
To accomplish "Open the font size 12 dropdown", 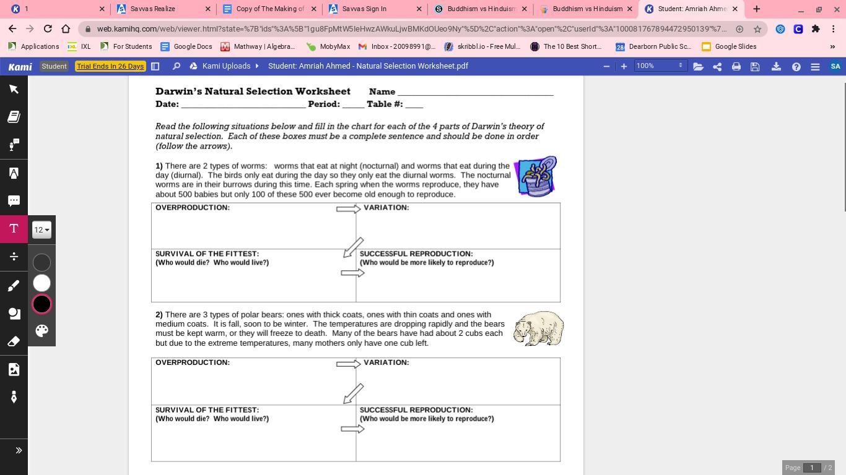I will click(x=41, y=230).
